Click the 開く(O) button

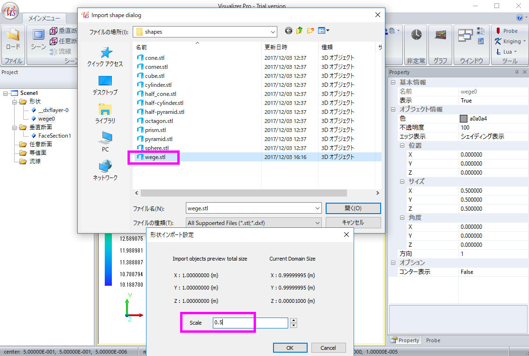click(353, 208)
